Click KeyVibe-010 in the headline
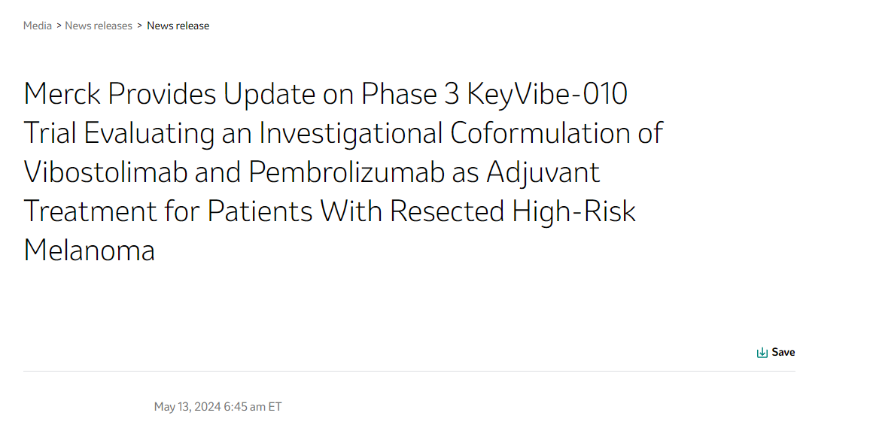This screenshot has width=873, height=437. pyautogui.click(x=547, y=94)
